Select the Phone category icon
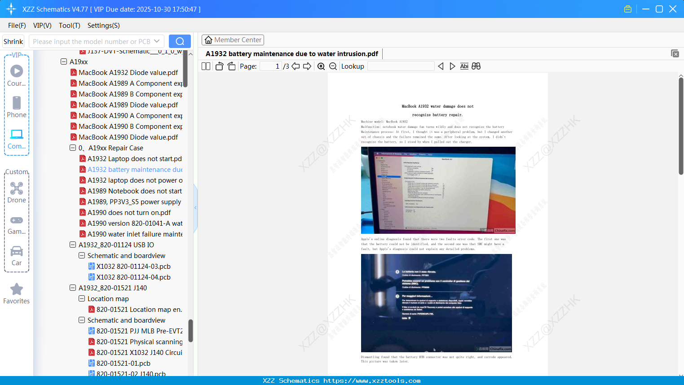Screen dimensions: 684x385 (17, 107)
